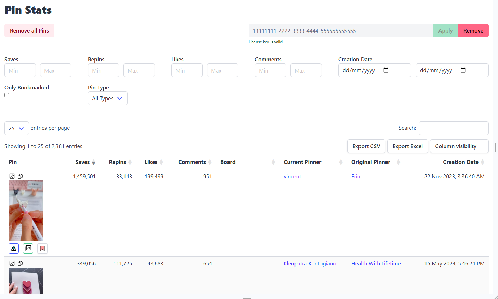The width and height of the screenshot is (498, 299).
Task: Click comments value 654
Action: point(208,264)
